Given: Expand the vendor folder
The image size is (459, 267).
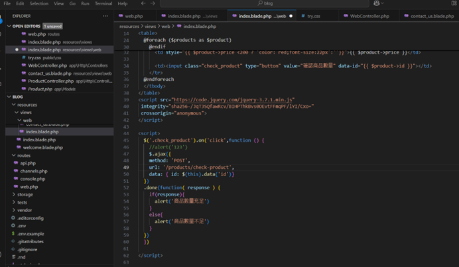Looking at the screenshot, I should 25,210.
